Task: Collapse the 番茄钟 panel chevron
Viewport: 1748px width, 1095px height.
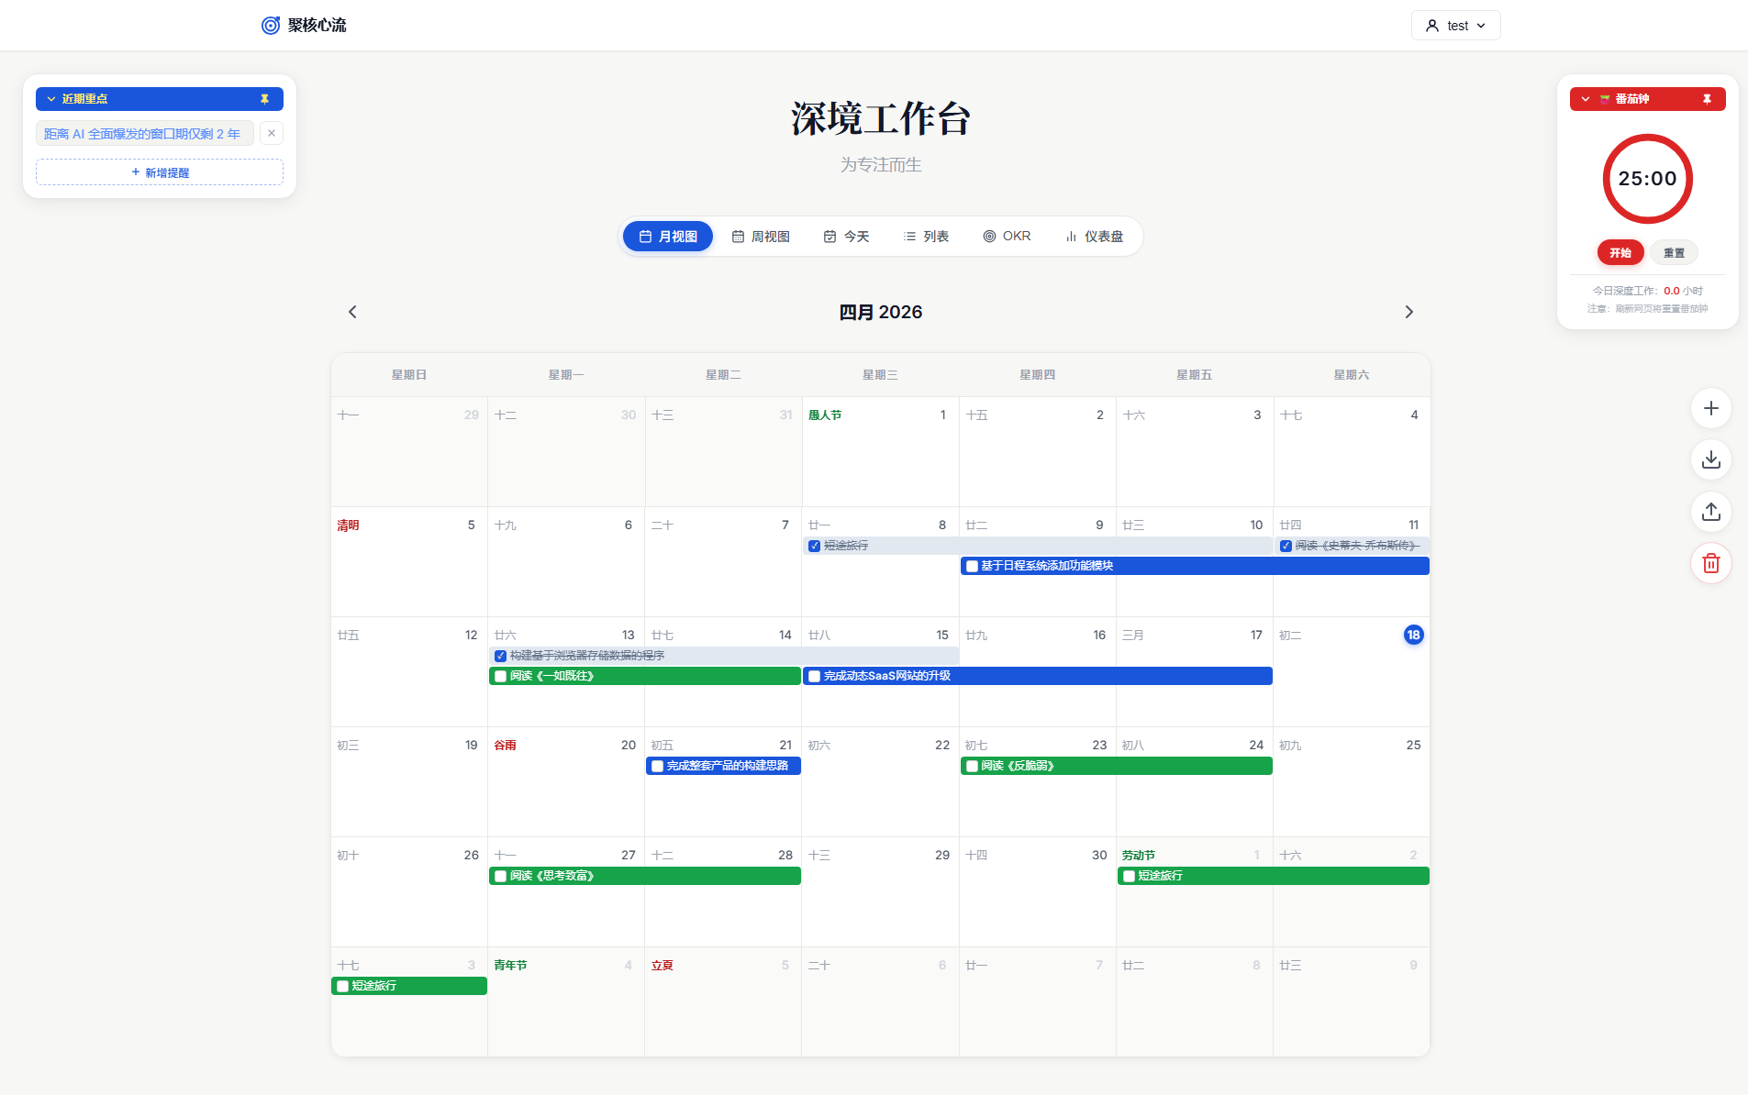Action: (1585, 99)
